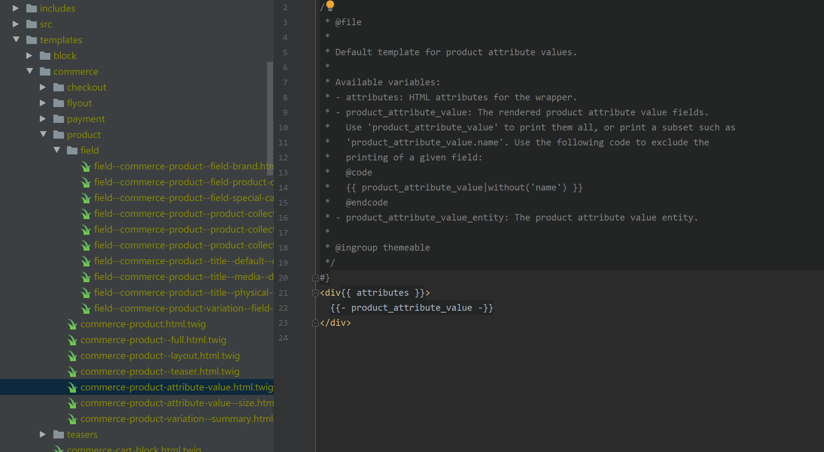
Task: Click the 'Default template for product attribute values.' comment
Action: pos(456,52)
